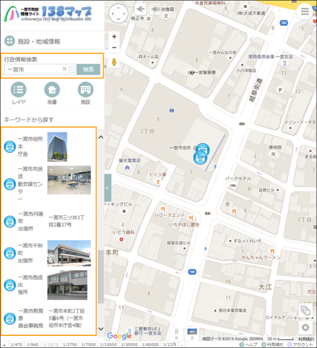Image resolution: width=317 pixels, height=348 pixels.
Task: Set the map scale to 1/470
Action: tap(16, 345)
